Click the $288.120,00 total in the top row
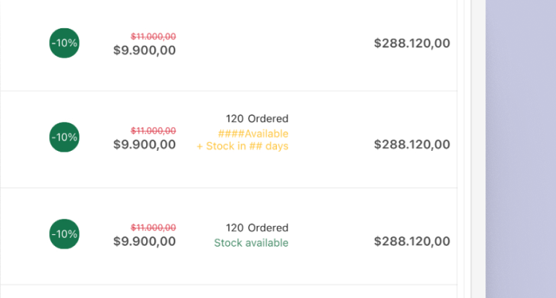The image size is (556, 298). [x=412, y=43]
